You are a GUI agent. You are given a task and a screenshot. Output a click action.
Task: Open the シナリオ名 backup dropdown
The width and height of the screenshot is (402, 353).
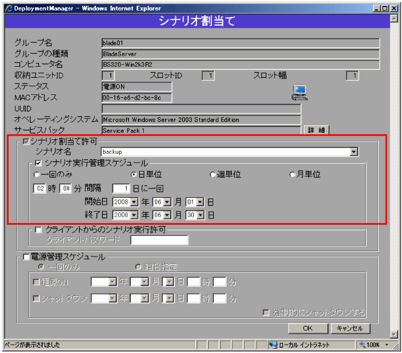click(354, 152)
